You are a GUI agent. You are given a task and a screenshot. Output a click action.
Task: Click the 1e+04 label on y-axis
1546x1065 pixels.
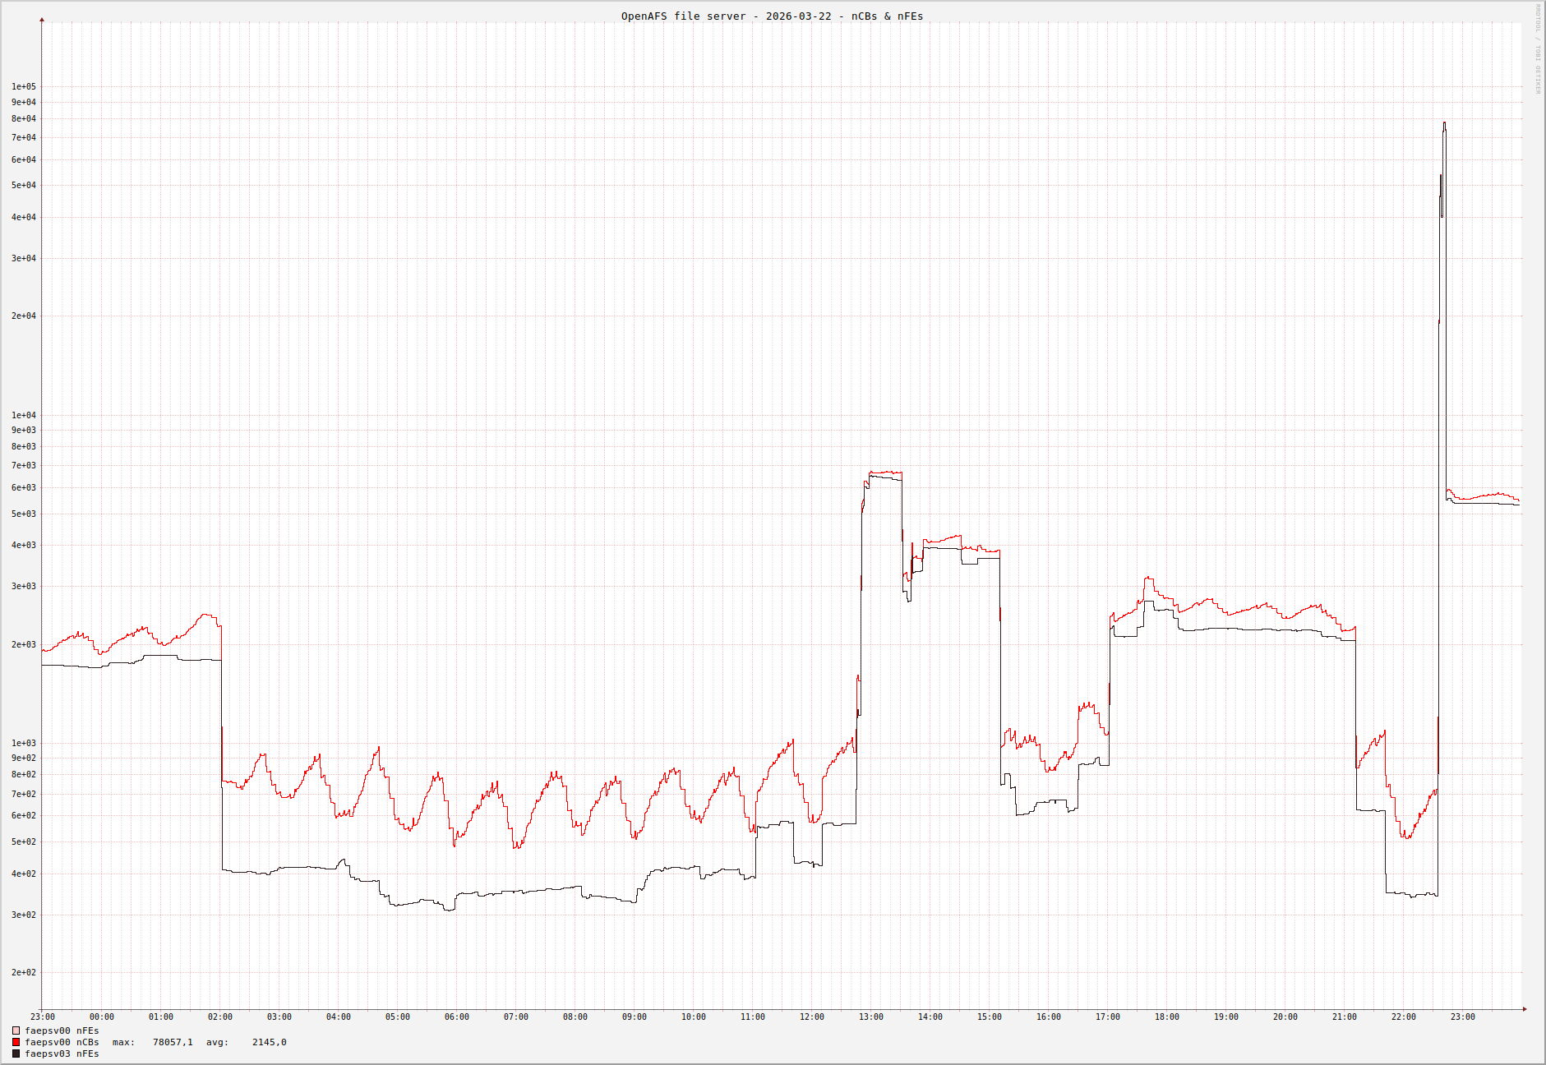[x=24, y=415]
